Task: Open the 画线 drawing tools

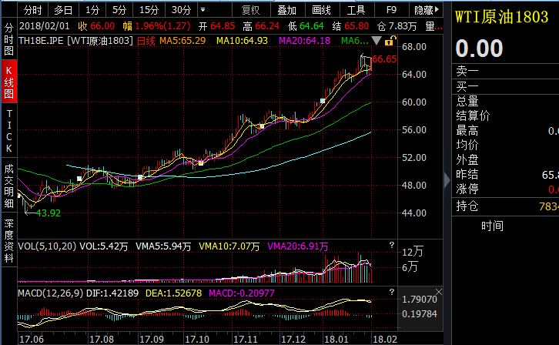Action: [x=321, y=10]
